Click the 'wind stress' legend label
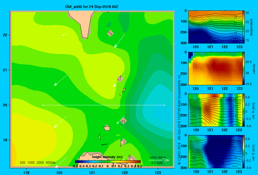 coord(158,157)
